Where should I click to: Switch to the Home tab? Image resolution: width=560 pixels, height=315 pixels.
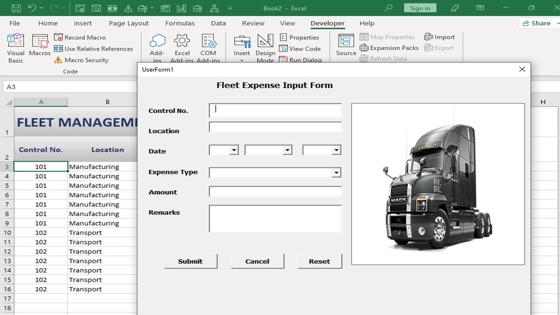[x=48, y=23]
